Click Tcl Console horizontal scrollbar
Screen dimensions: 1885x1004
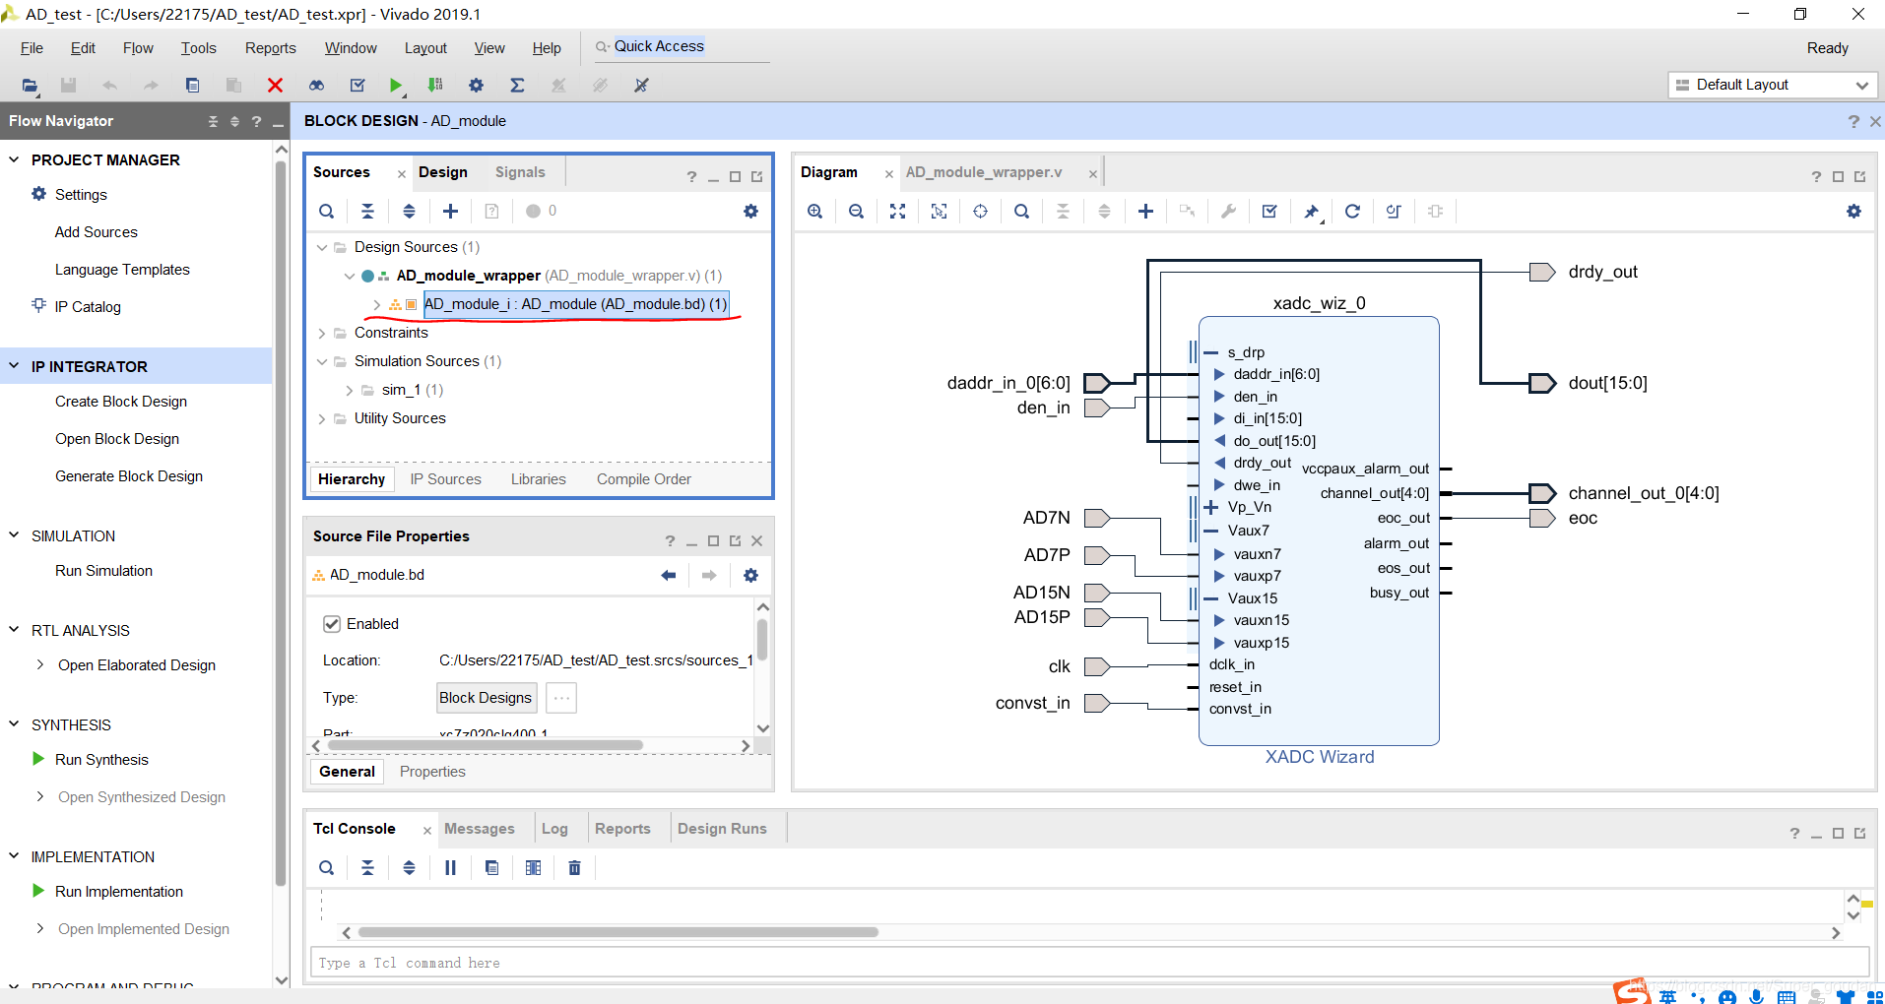coord(617,932)
